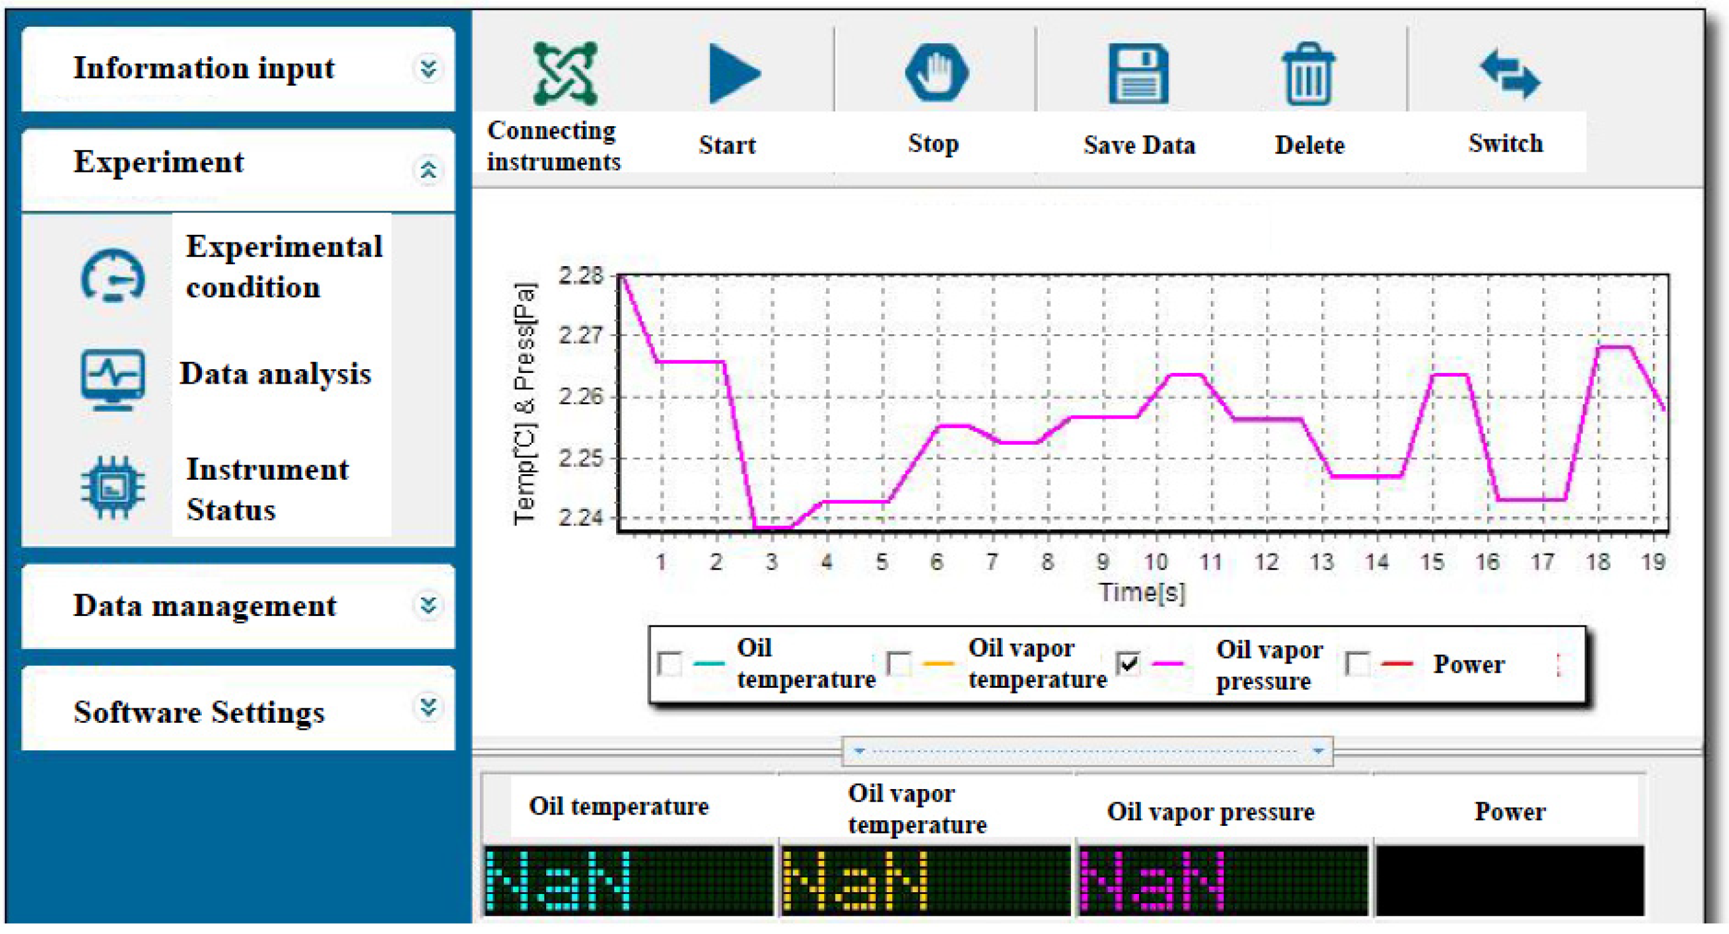Uncheck the Oil vapor pressure checkbox
This screenshot has width=1729, height=934.
click(1128, 664)
